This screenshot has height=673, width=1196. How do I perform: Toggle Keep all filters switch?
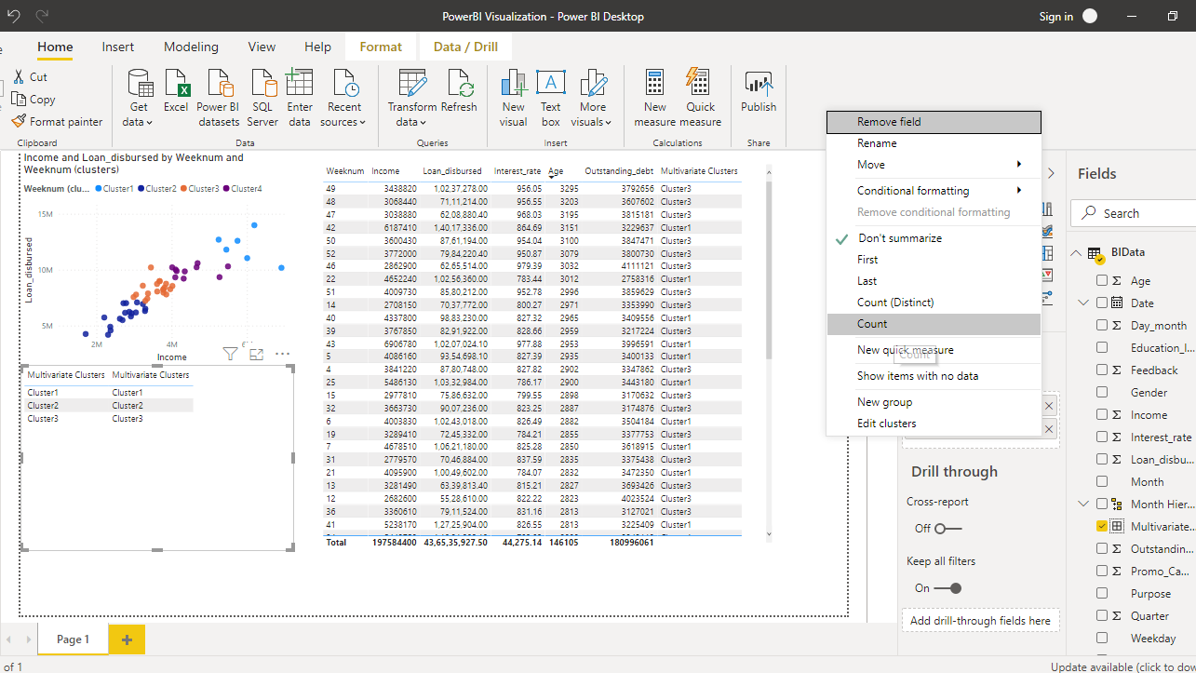(948, 588)
